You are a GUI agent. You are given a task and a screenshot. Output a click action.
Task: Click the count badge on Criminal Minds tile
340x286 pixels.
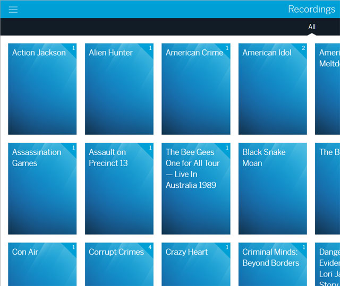[304, 247]
